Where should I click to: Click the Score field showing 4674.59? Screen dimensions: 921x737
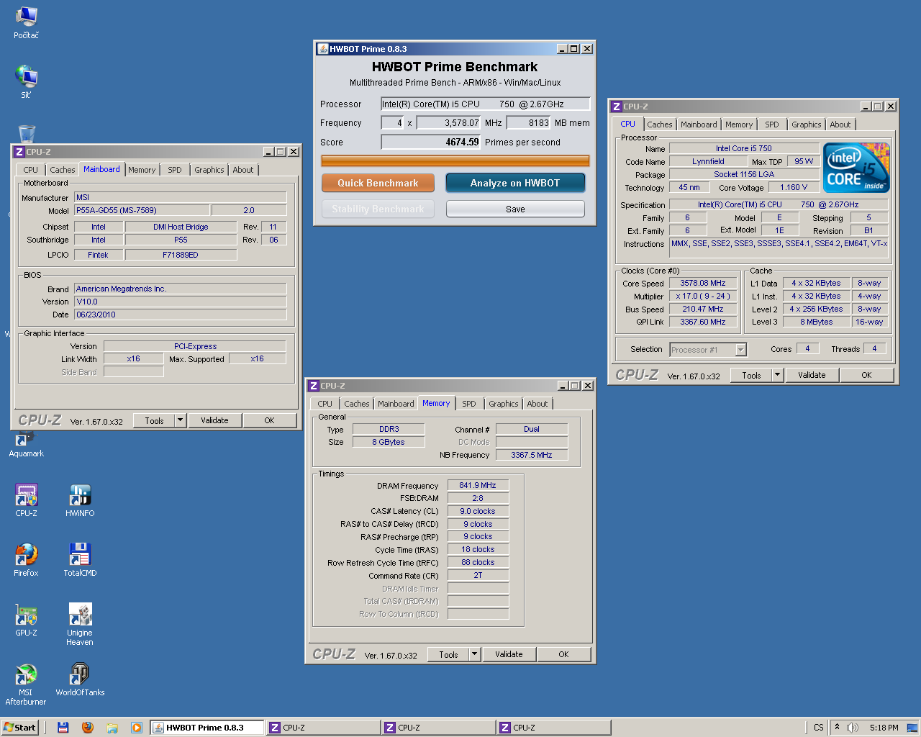431,142
